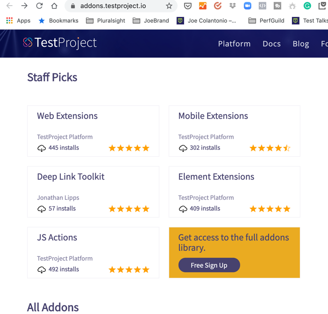Click the download cloud icon beside 445 installs
The width and height of the screenshot is (328, 314).
(42, 148)
